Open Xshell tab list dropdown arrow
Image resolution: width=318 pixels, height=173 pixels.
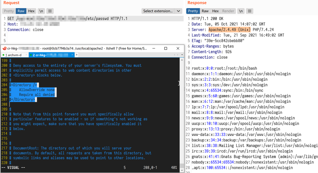coord(182,55)
